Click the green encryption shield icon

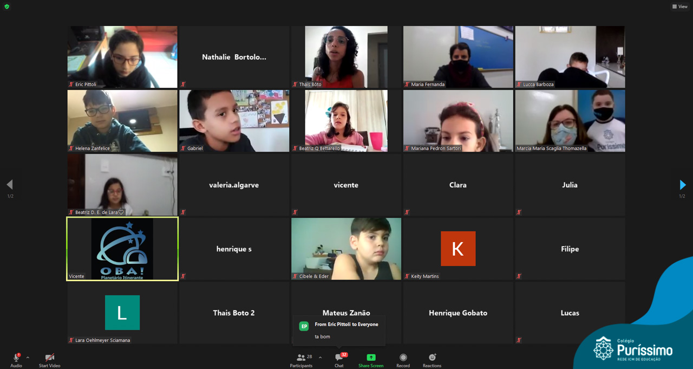click(x=7, y=7)
